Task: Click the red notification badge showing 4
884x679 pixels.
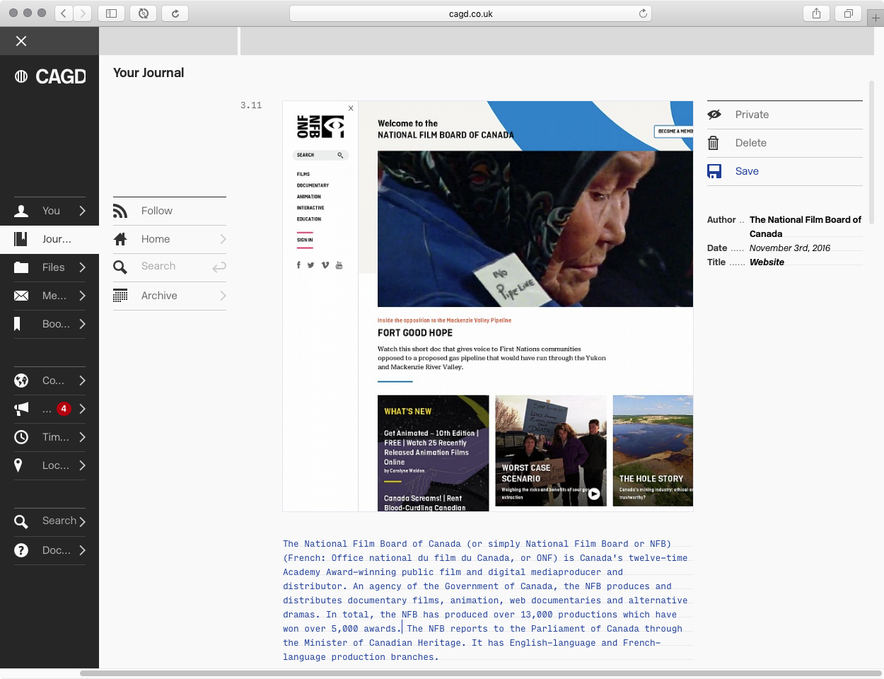Action: click(x=64, y=409)
